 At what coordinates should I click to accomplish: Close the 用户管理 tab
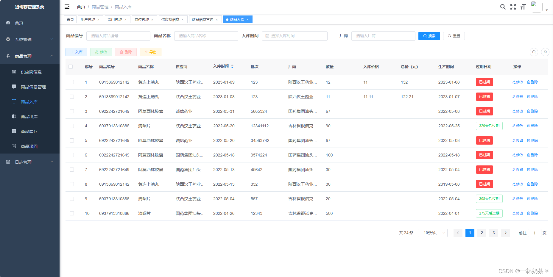[98, 20]
